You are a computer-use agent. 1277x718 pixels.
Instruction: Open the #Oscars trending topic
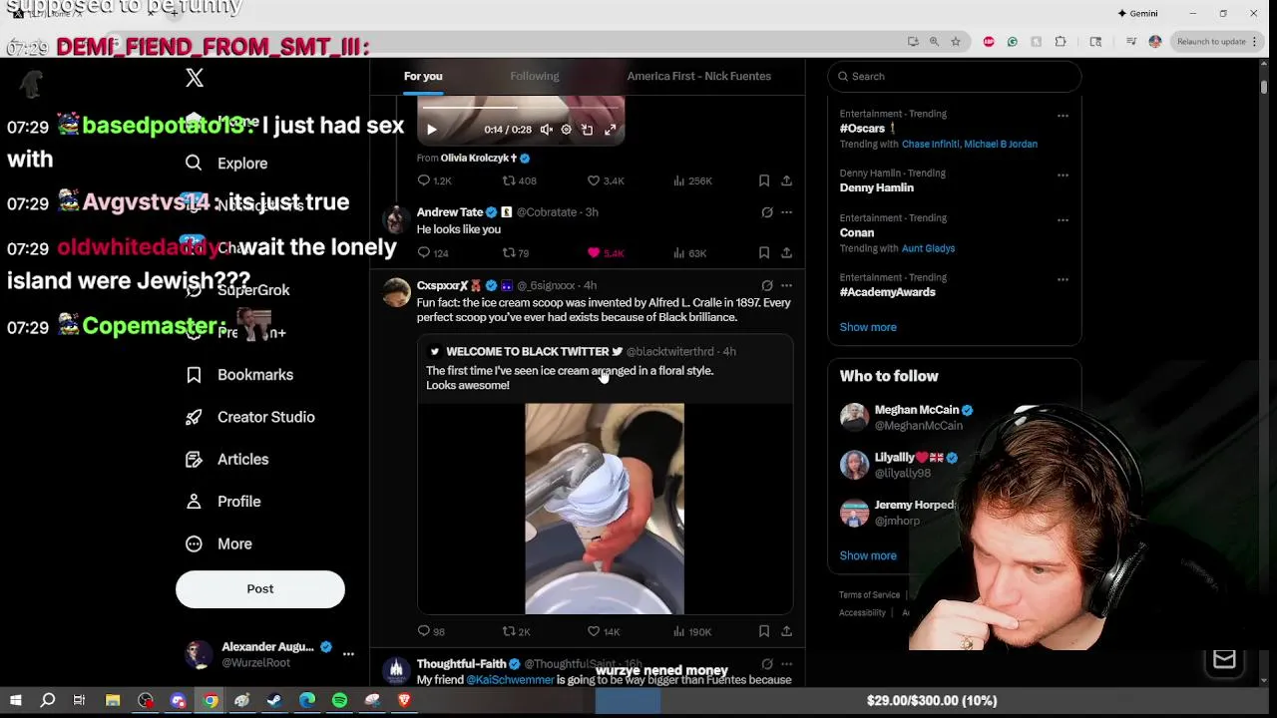(863, 129)
